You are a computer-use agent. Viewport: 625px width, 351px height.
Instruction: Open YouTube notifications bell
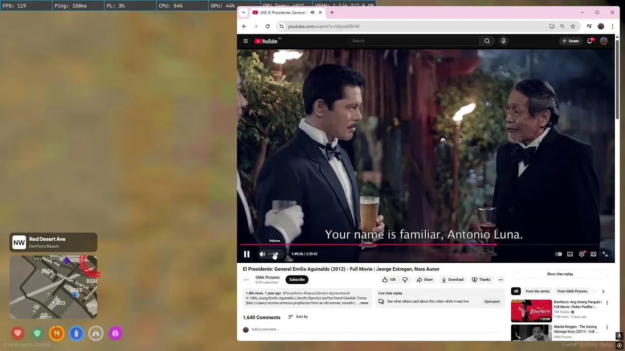590,41
